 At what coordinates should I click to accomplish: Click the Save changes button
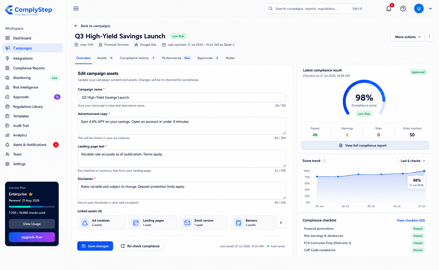click(95, 246)
